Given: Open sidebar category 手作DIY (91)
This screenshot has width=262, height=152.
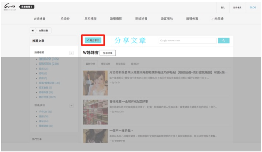Looking at the screenshot, I should [x=45, y=112].
